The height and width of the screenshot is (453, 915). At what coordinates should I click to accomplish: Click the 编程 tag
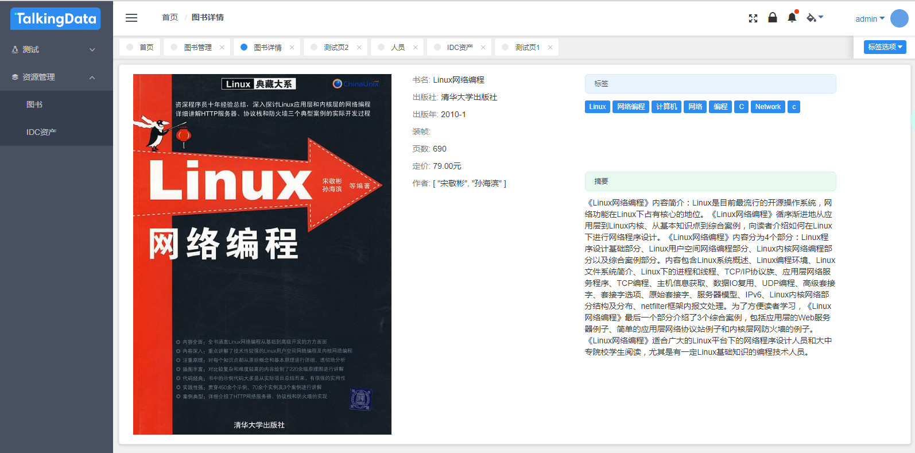tap(720, 107)
